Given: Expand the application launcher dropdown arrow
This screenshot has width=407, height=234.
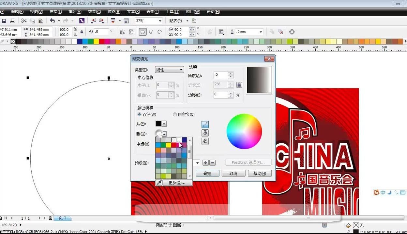Looking at the screenshot, I should 120,21.
